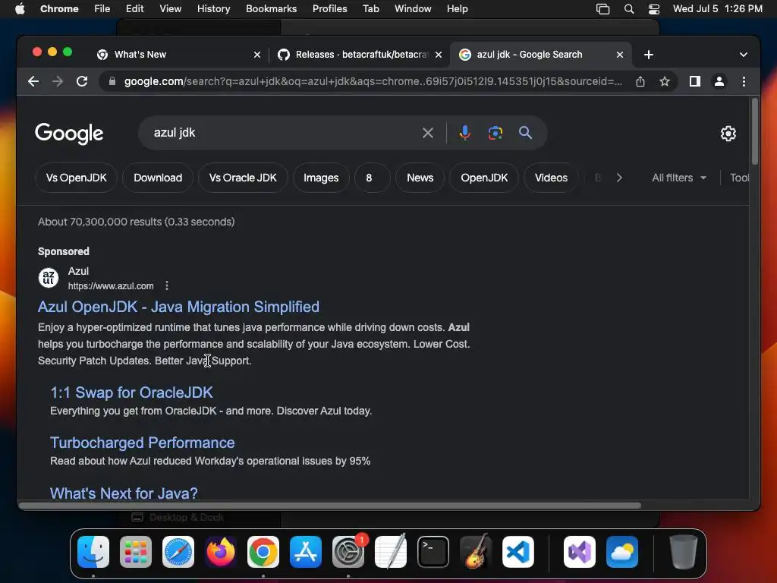This screenshot has width=777, height=583.
Task: Open the 1:1 Swap for OracleJDK link
Action: (131, 392)
